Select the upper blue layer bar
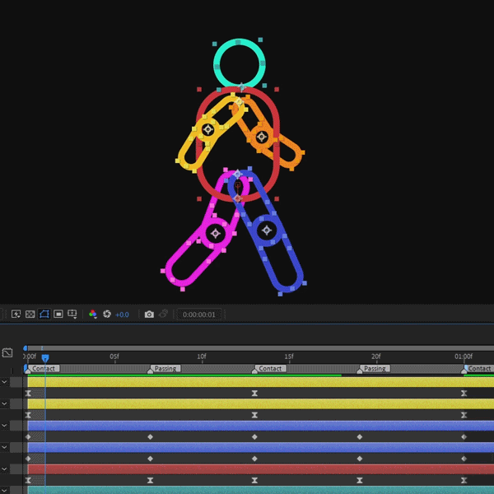 (x=260, y=426)
